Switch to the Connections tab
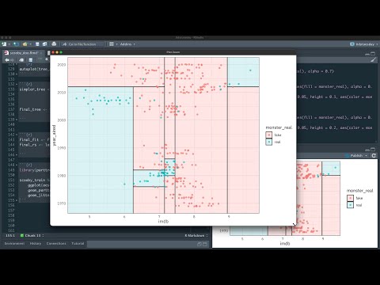Screen dimensions: 380x285 click(56, 243)
